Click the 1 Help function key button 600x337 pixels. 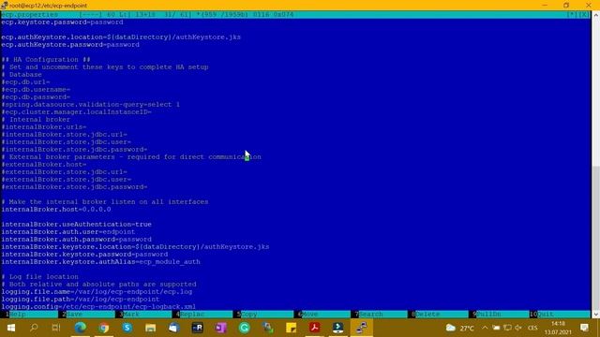(x=29, y=315)
